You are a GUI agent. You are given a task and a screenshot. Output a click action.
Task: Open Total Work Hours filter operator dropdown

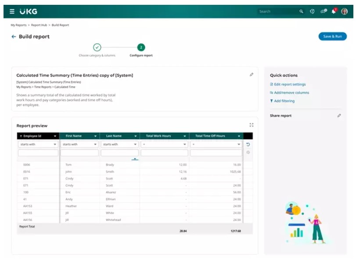point(164,144)
